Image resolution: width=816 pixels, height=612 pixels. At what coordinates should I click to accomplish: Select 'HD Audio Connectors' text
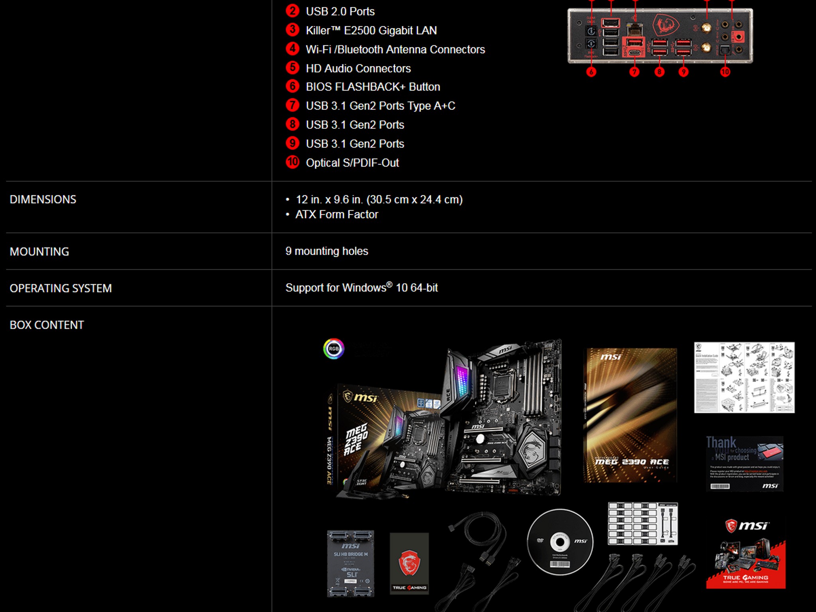click(358, 69)
